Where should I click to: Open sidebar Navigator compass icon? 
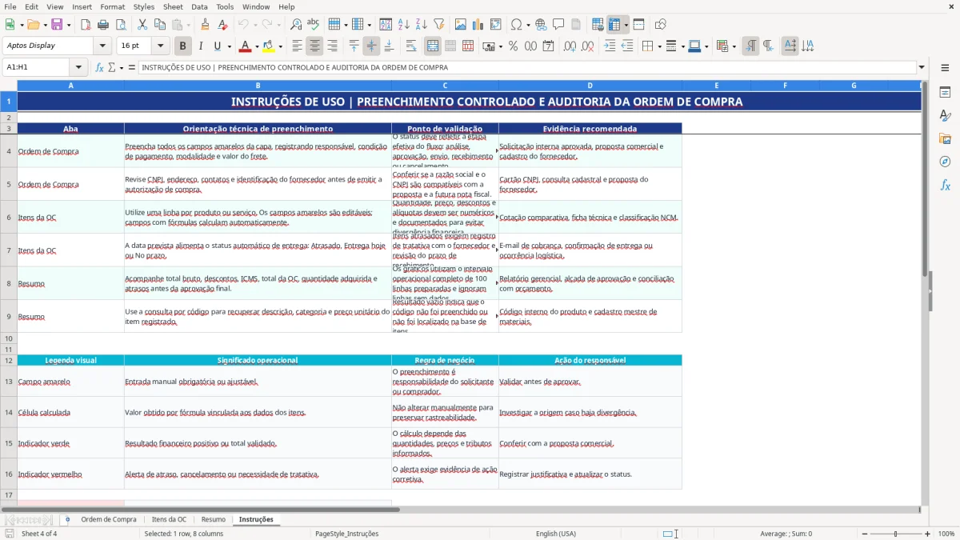tap(945, 162)
